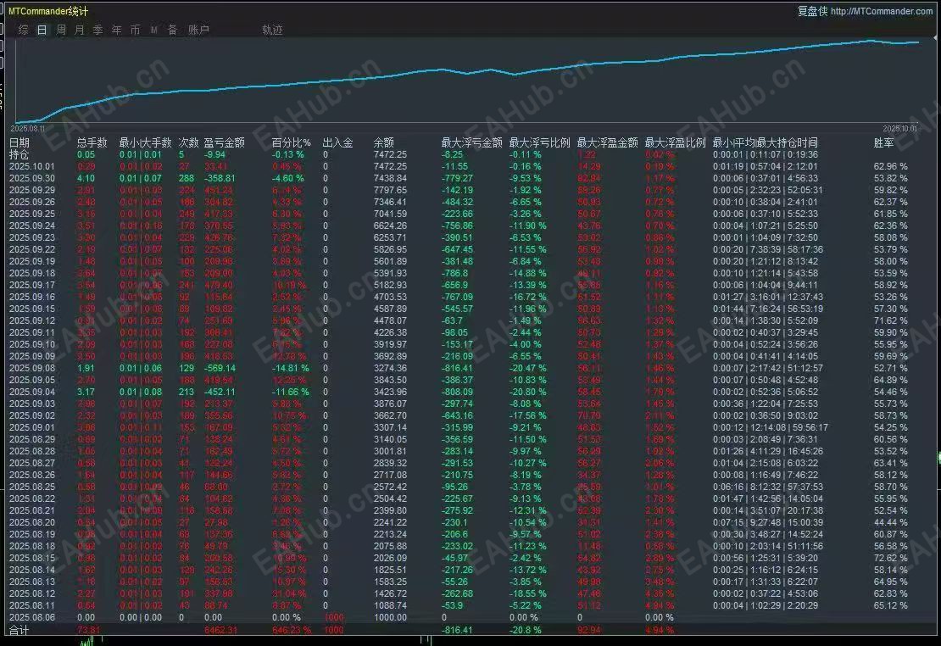Open the 周 weekly statistics tab
This screenshot has height=646, width=941.
[x=61, y=30]
